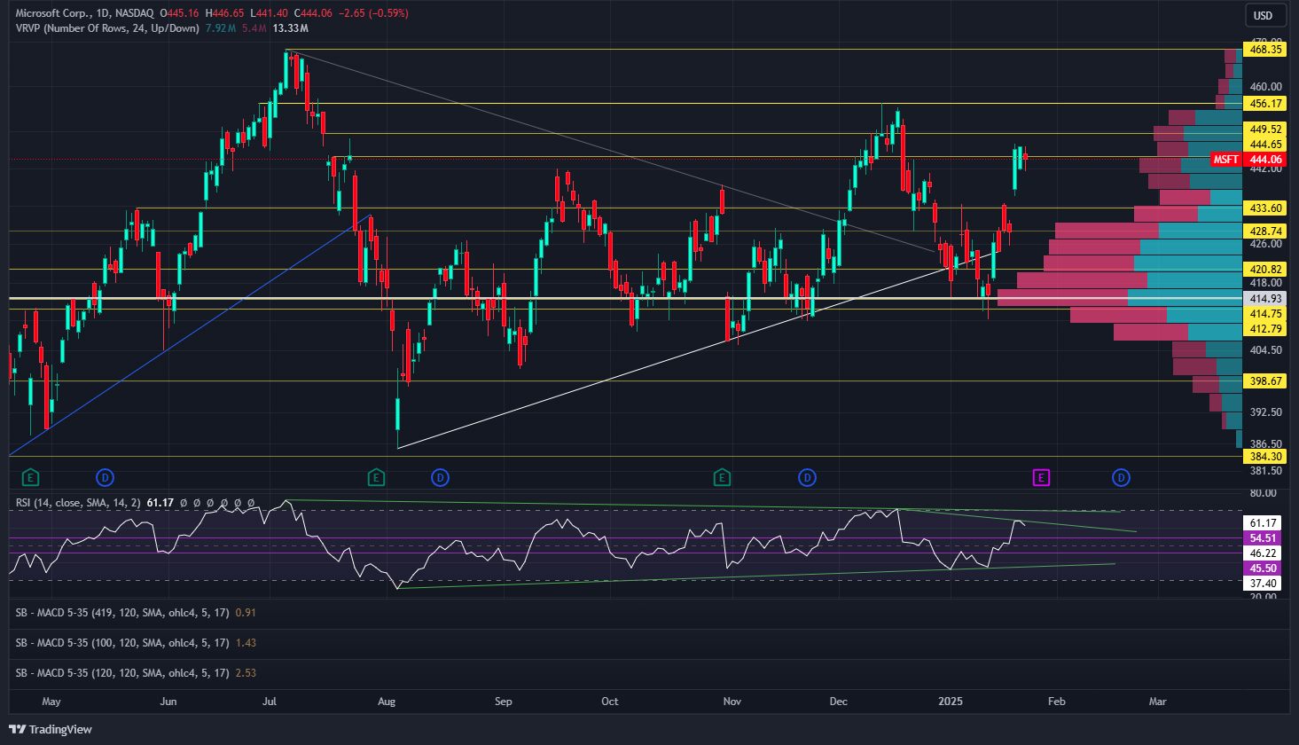Open the TradingView logo link
Image resolution: width=1299 pixels, height=745 pixels.
point(51,729)
